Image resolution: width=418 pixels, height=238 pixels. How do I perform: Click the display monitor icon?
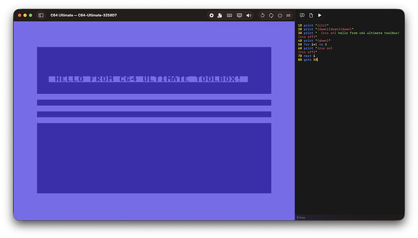pyautogui.click(x=239, y=16)
